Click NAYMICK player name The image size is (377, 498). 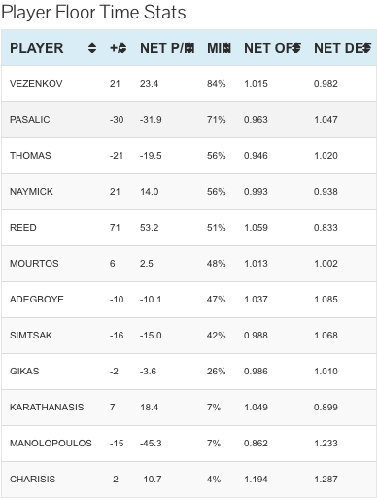tap(31, 192)
